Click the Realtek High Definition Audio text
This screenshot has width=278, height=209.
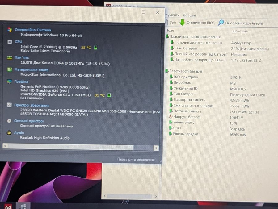click(45, 138)
